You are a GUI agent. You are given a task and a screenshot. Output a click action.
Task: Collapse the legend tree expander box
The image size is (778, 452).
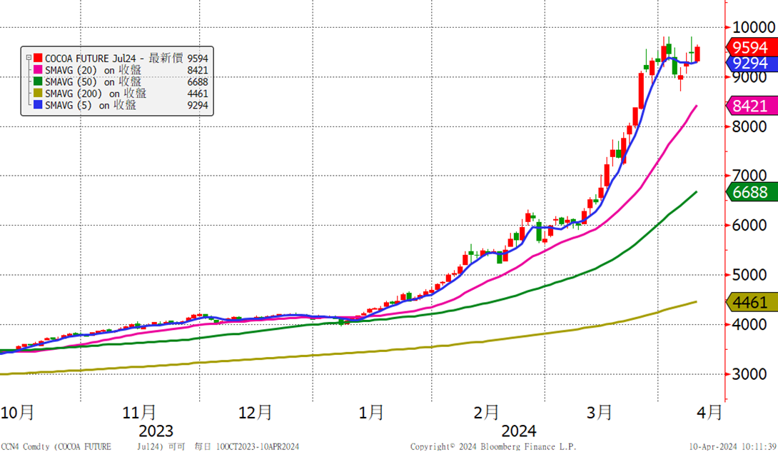click(29, 58)
